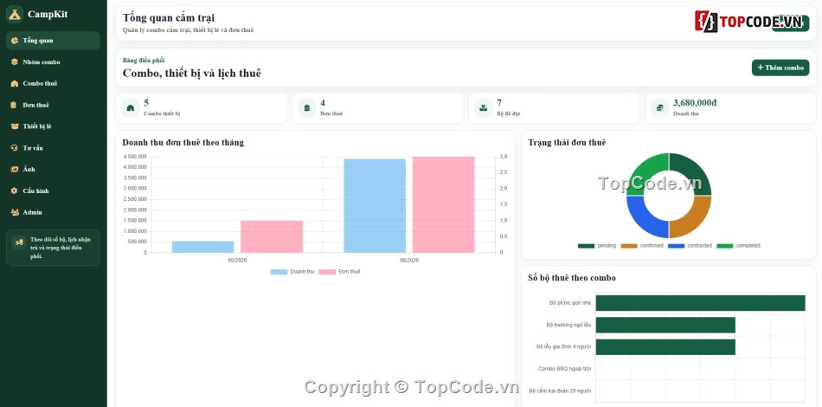Toggle the Doanh thu dataset legend
Viewport: 822px width, 407px height.
pyautogui.click(x=292, y=272)
